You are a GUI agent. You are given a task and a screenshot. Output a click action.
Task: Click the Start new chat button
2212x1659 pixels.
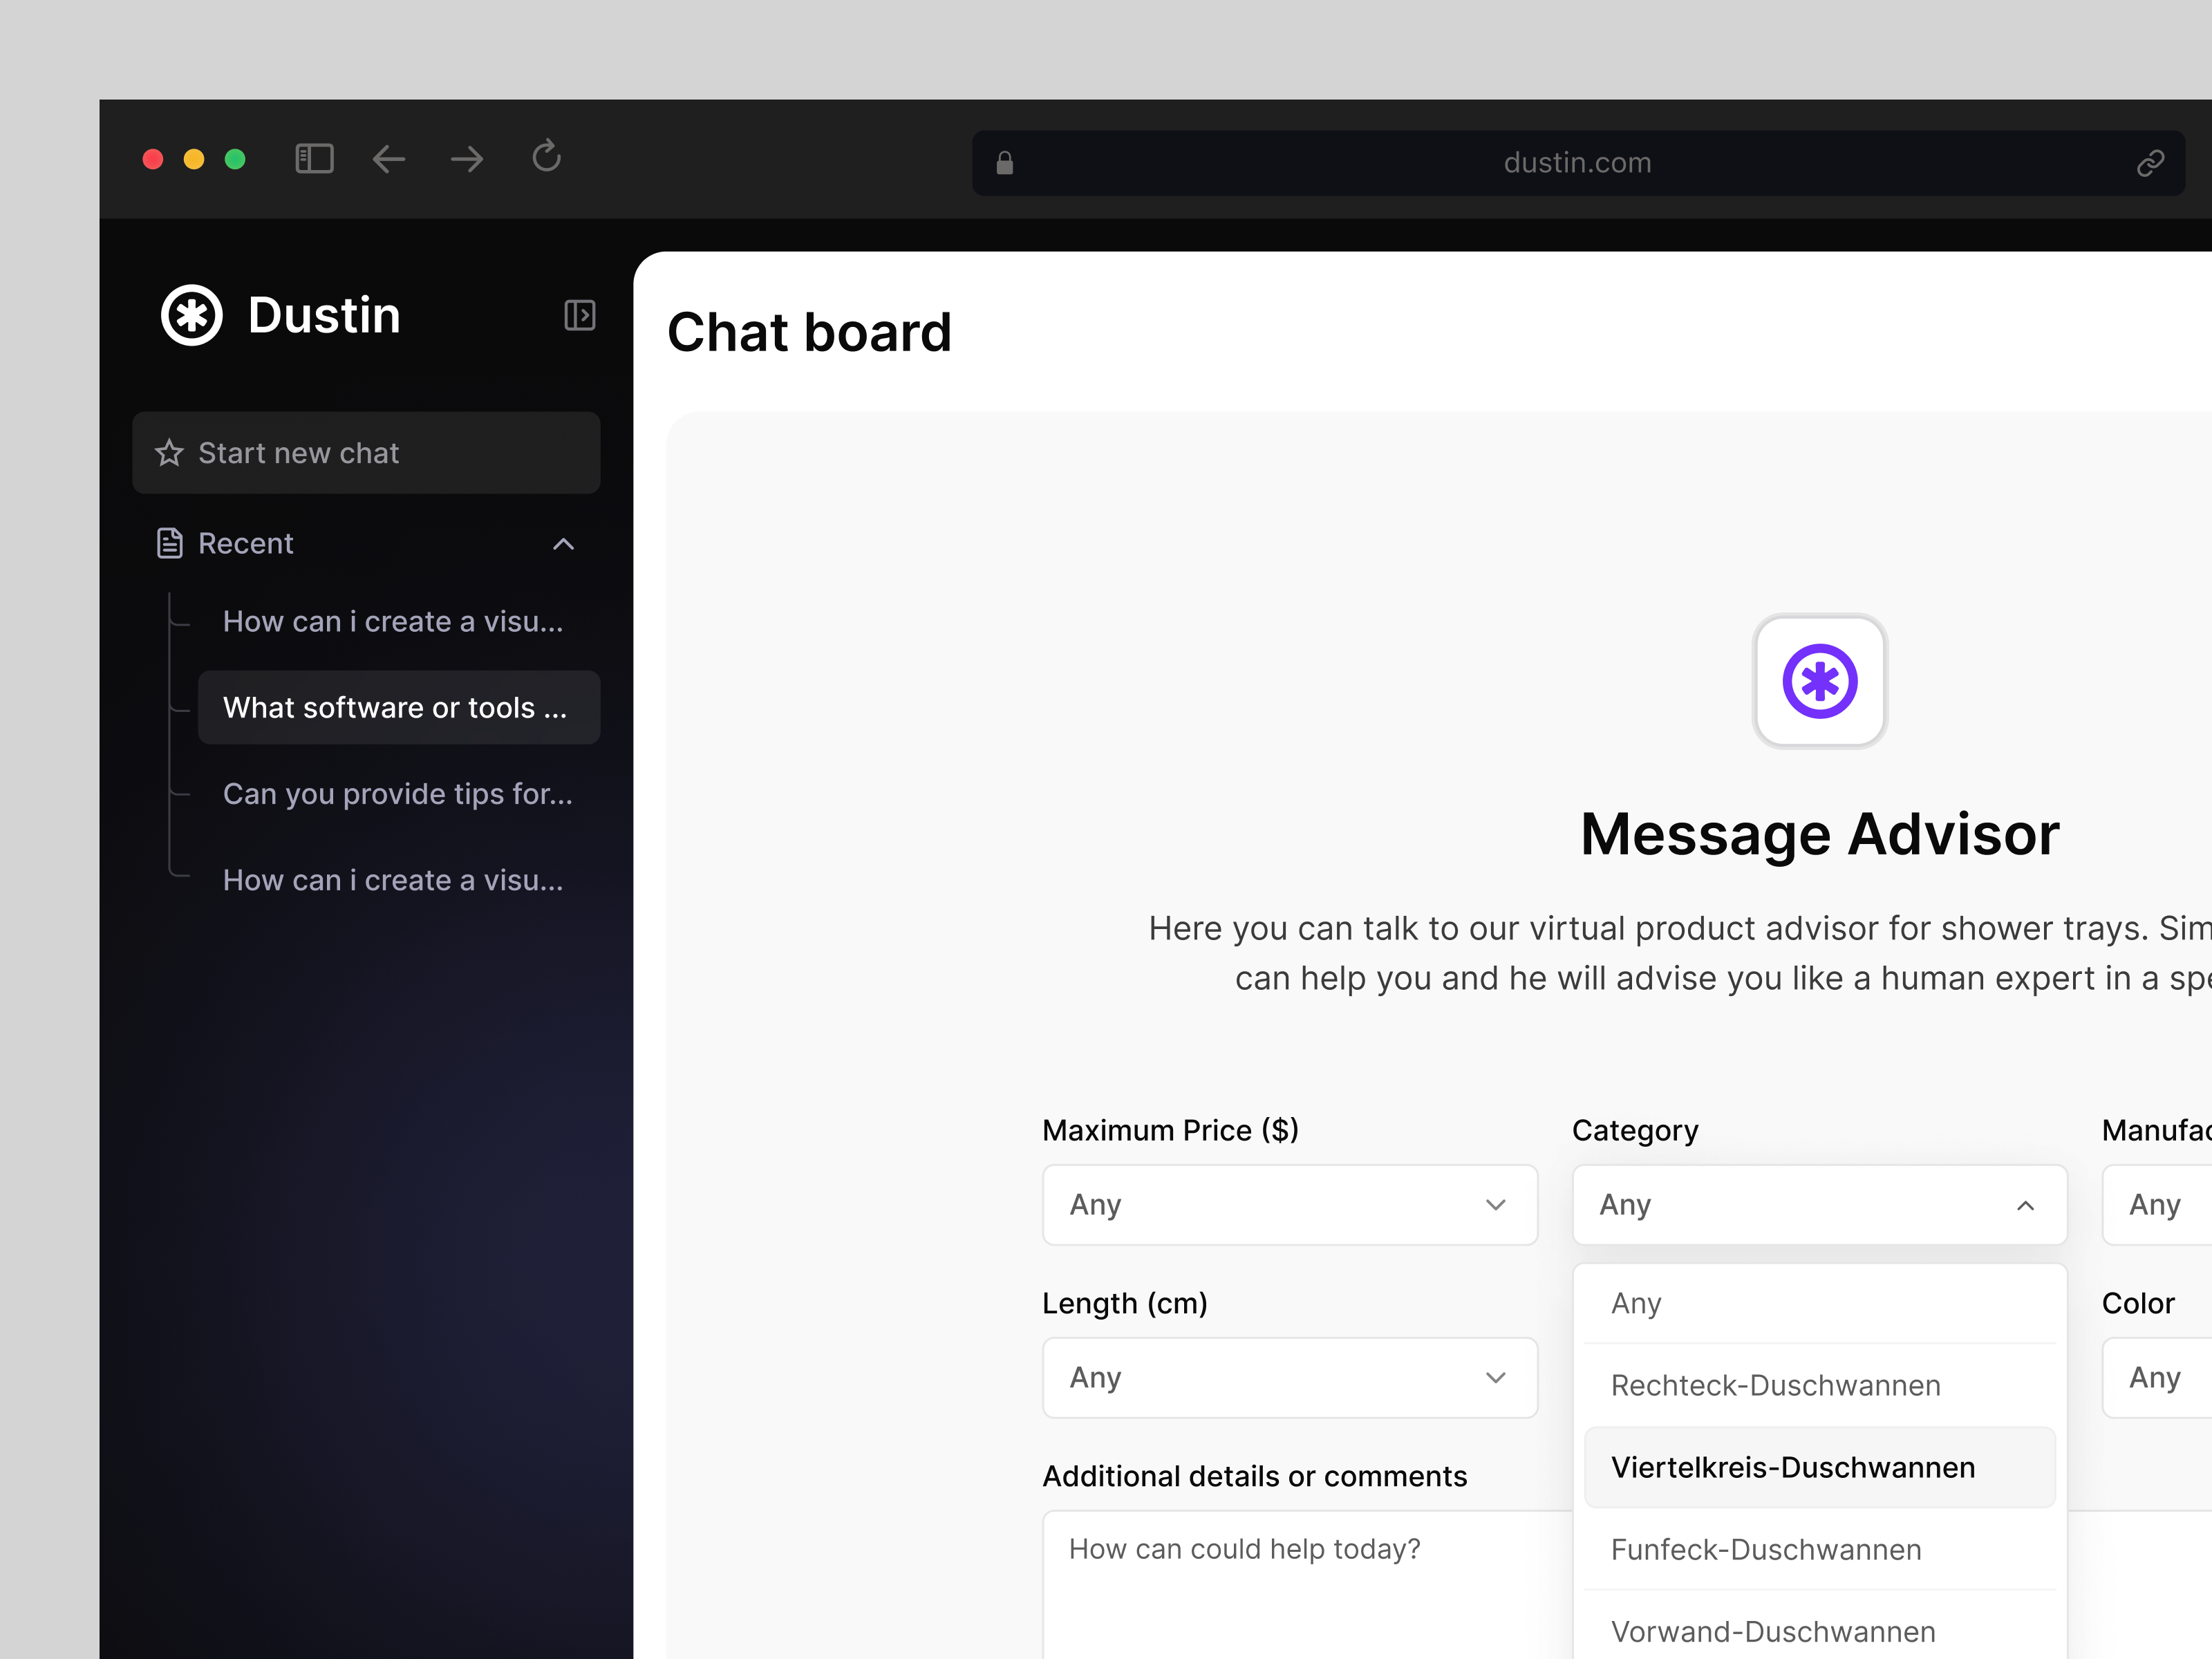point(366,453)
